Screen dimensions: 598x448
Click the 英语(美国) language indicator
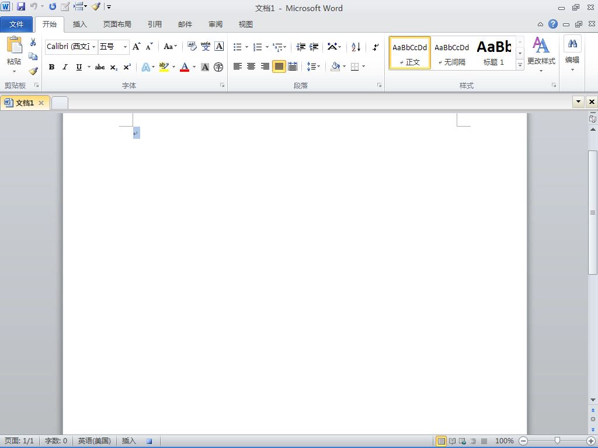pyautogui.click(x=94, y=441)
